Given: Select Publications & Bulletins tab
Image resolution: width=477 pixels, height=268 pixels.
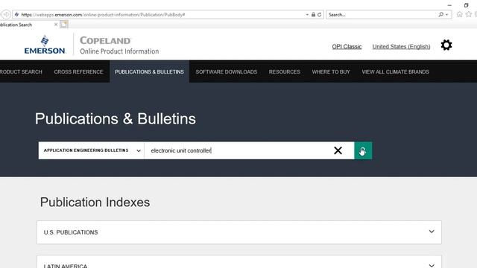Looking at the screenshot, I should tap(149, 72).
